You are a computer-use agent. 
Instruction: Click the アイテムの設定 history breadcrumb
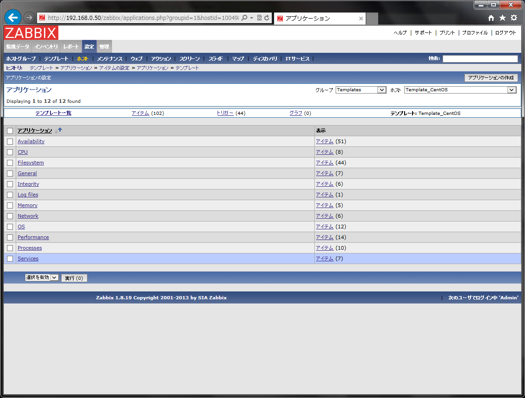[114, 68]
